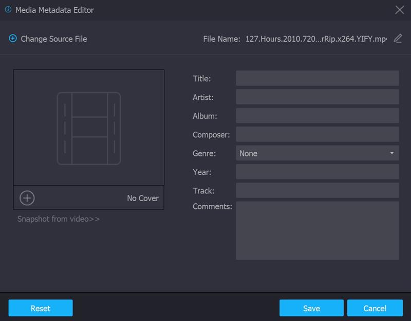Select the Album input box
411x321 pixels.
pos(317,115)
